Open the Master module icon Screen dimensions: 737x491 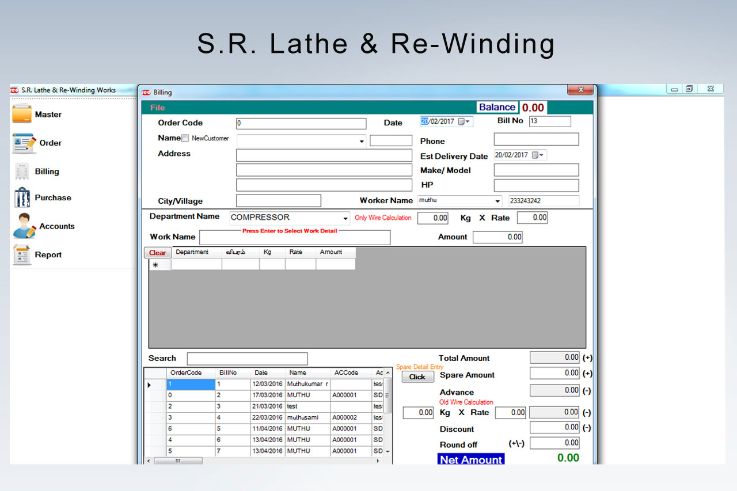(22, 114)
